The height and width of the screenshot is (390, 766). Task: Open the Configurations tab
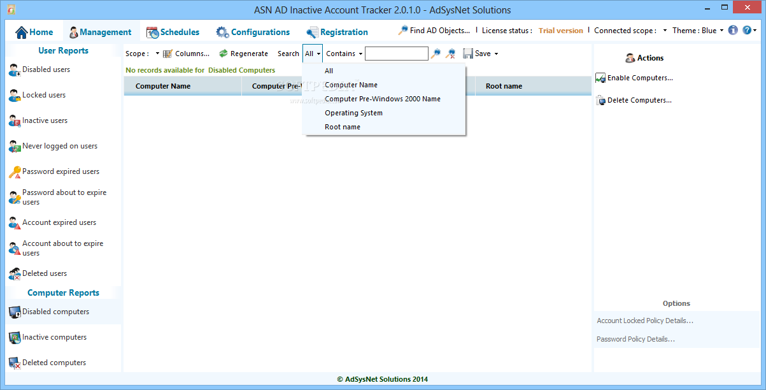252,32
